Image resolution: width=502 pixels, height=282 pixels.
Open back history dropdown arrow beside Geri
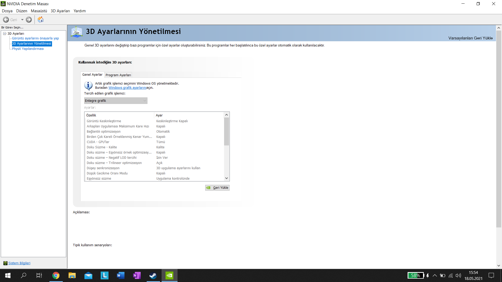point(22,20)
